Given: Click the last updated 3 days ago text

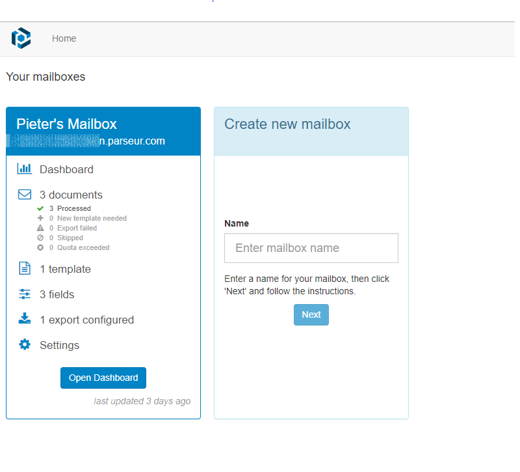Looking at the screenshot, I should coord(142,401).
